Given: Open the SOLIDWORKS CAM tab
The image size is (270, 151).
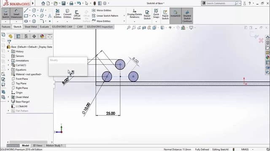Looking at the screenshot, I should coord(62,27).
